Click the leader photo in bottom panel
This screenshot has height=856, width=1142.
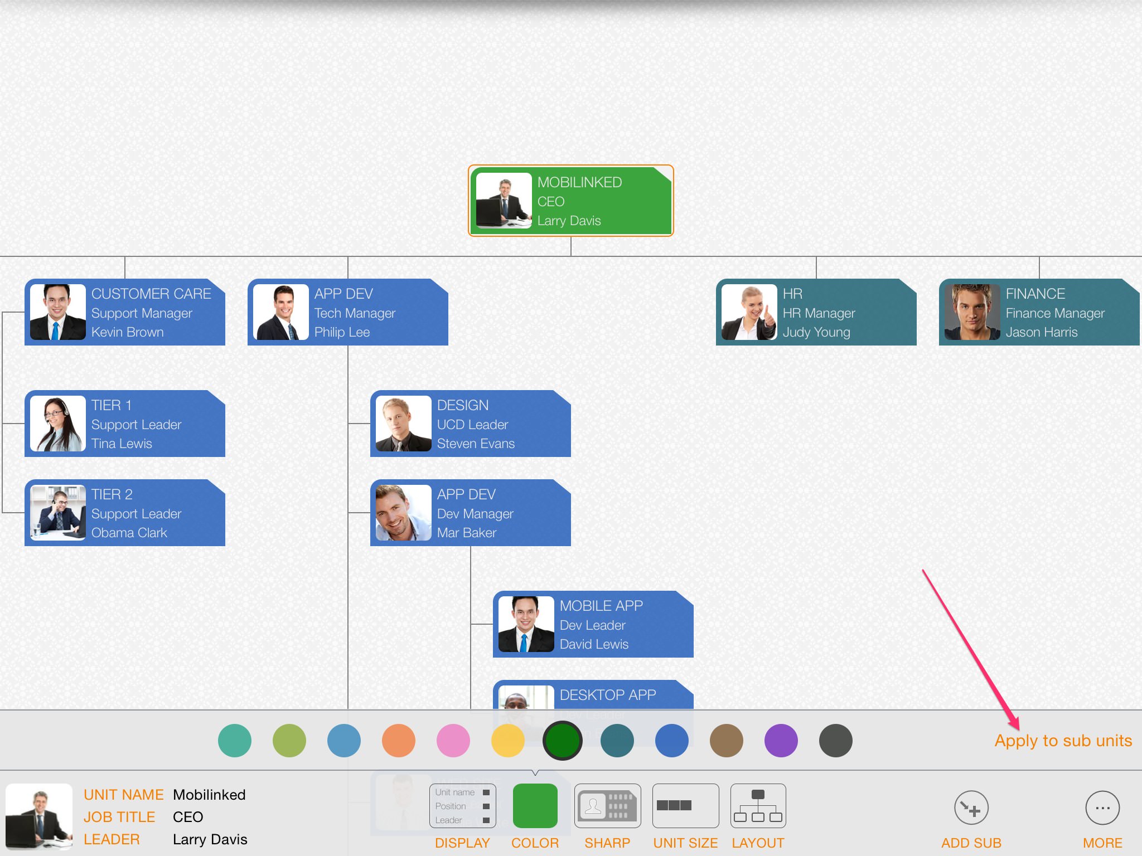(39, 816)
